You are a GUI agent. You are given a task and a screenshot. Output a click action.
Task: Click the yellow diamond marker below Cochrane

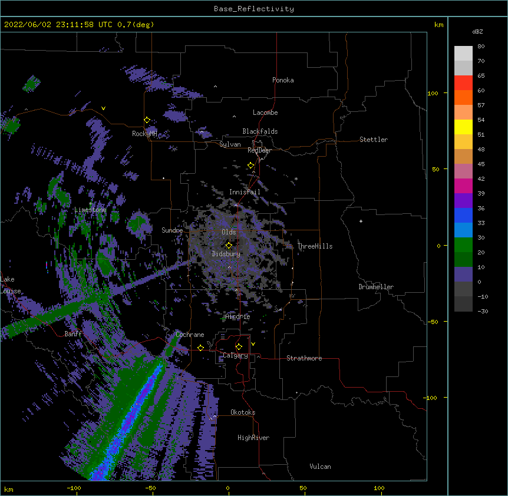pos(200,348)
